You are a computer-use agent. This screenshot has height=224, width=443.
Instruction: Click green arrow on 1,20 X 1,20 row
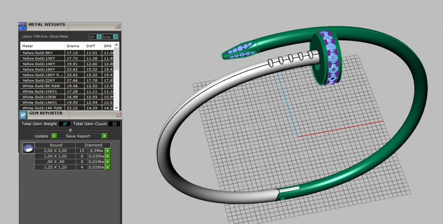tap(107, 167)
